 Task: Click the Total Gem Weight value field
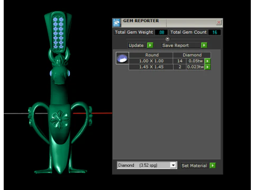coord(161,32)
